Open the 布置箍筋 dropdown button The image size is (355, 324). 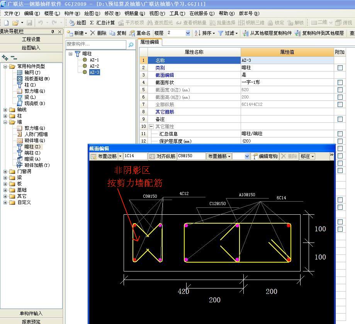tap(219, 156)
